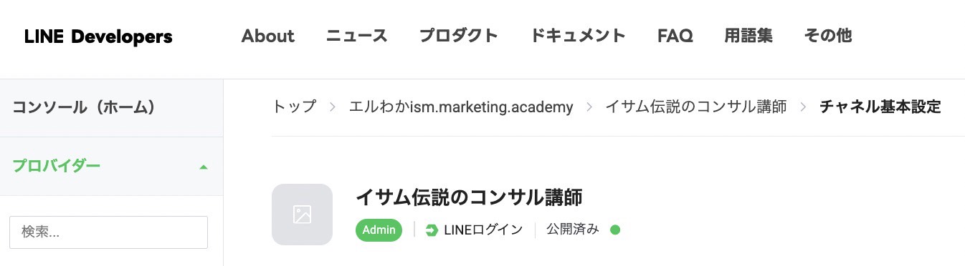Click the channel image placeholder icon

(x=302, y=215)
